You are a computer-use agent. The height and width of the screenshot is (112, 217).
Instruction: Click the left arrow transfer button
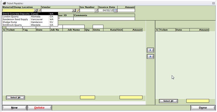click(150, 56)
